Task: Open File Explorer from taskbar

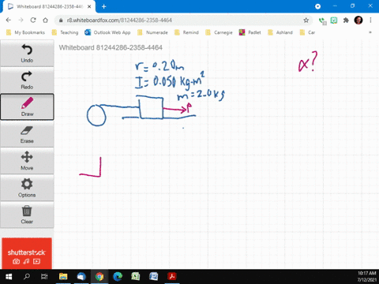Action: coord(63,277)
